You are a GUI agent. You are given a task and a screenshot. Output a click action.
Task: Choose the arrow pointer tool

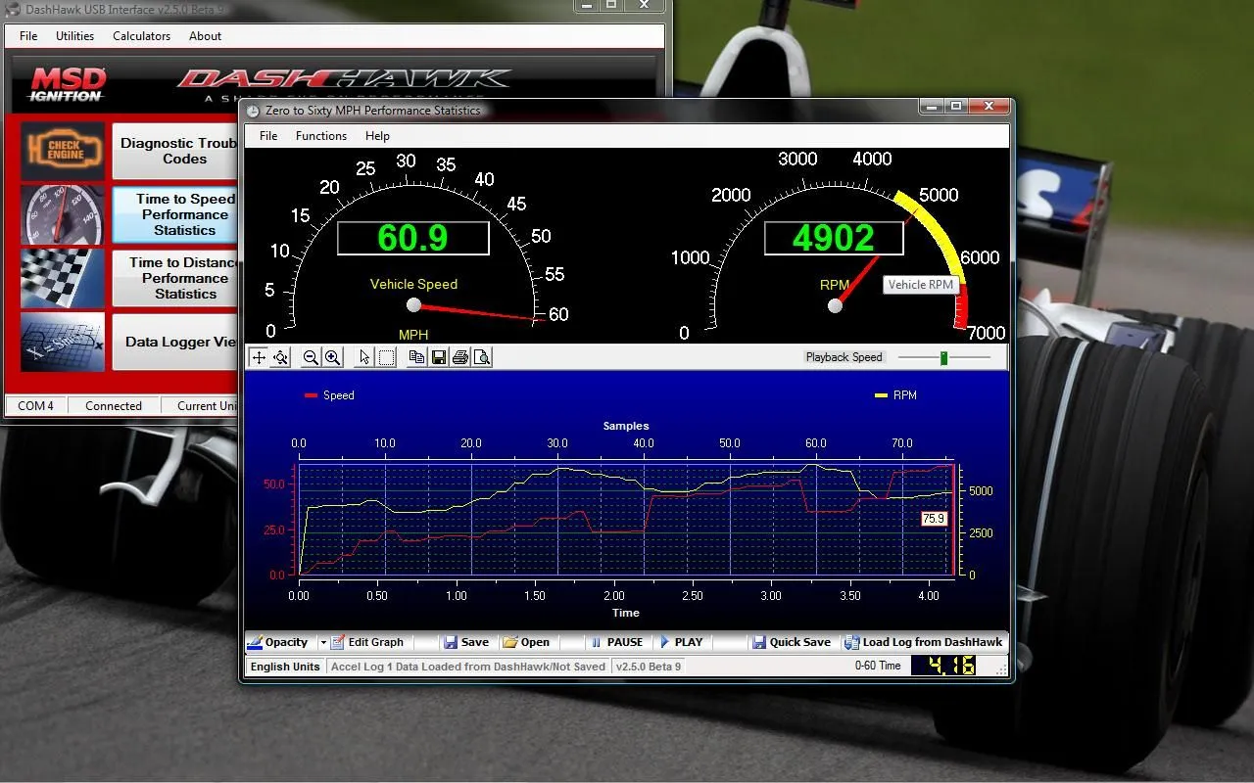pos(364,357)
